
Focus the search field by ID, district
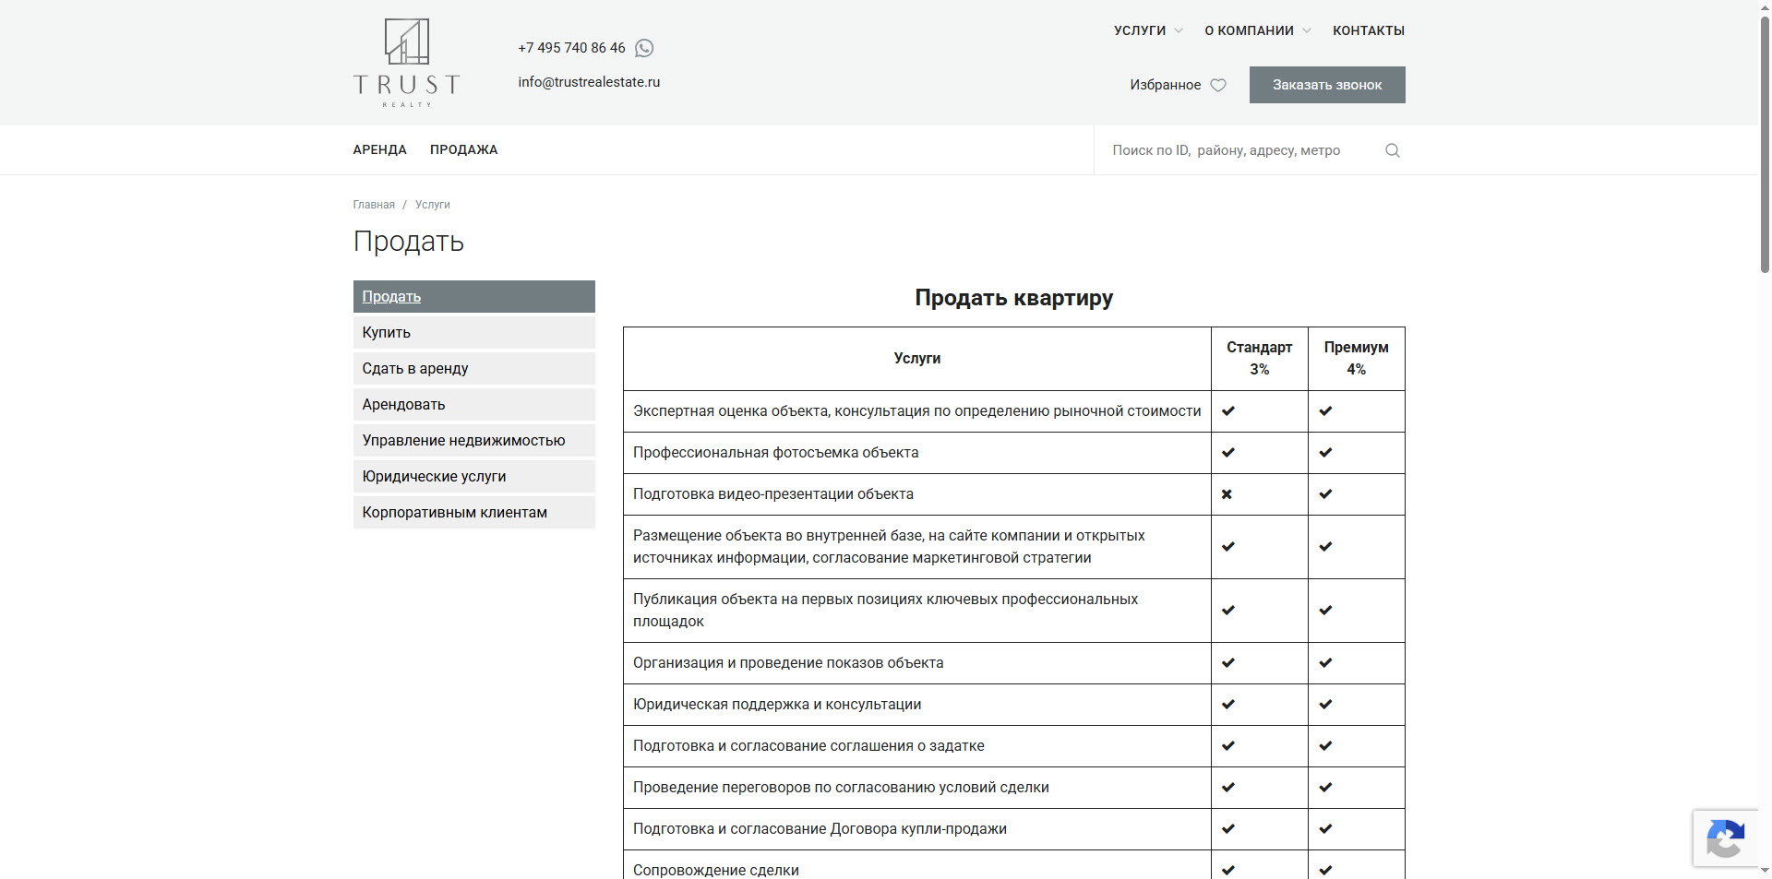[1241, 150]
